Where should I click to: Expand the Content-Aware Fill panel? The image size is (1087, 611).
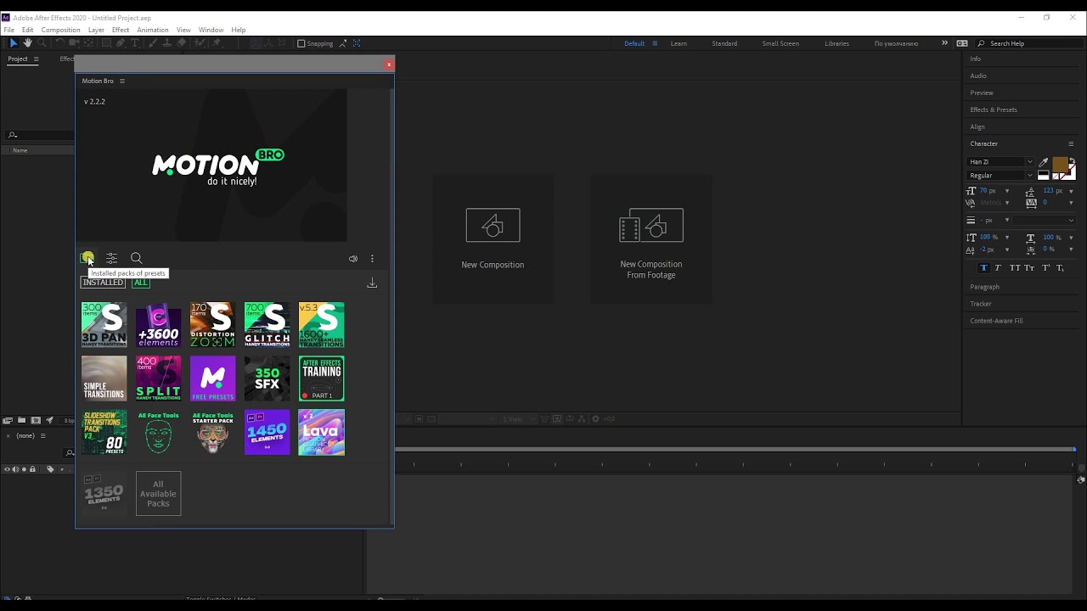(996, 321)
